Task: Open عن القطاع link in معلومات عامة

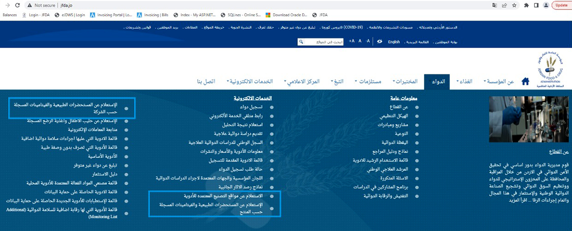Action: click(x=400, y=107)
